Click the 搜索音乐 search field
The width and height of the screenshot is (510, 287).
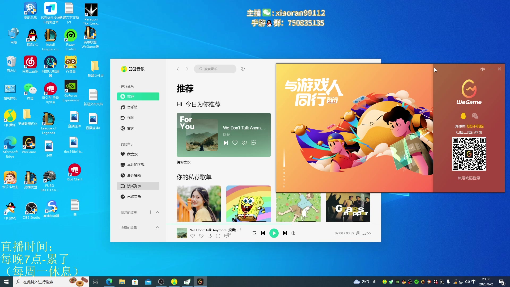point(215,69)
